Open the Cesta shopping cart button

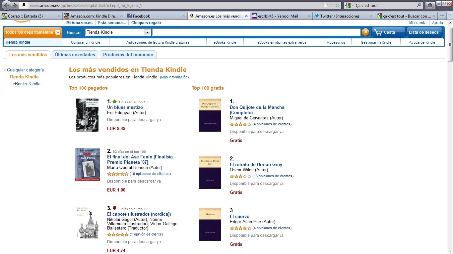[x=388, y=32]
